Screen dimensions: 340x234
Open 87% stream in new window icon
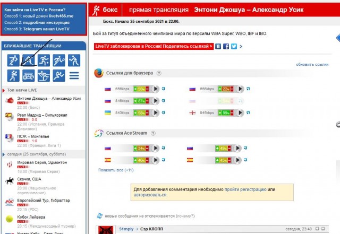[164, 100]
